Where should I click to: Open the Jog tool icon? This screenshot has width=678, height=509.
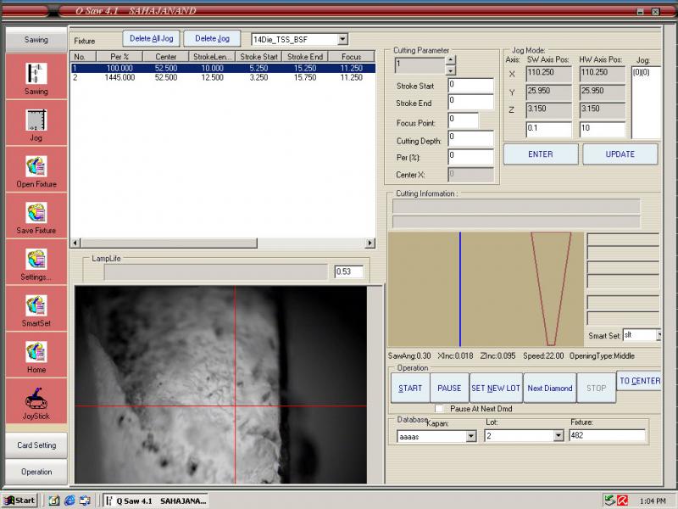click(x=36, y=120)
